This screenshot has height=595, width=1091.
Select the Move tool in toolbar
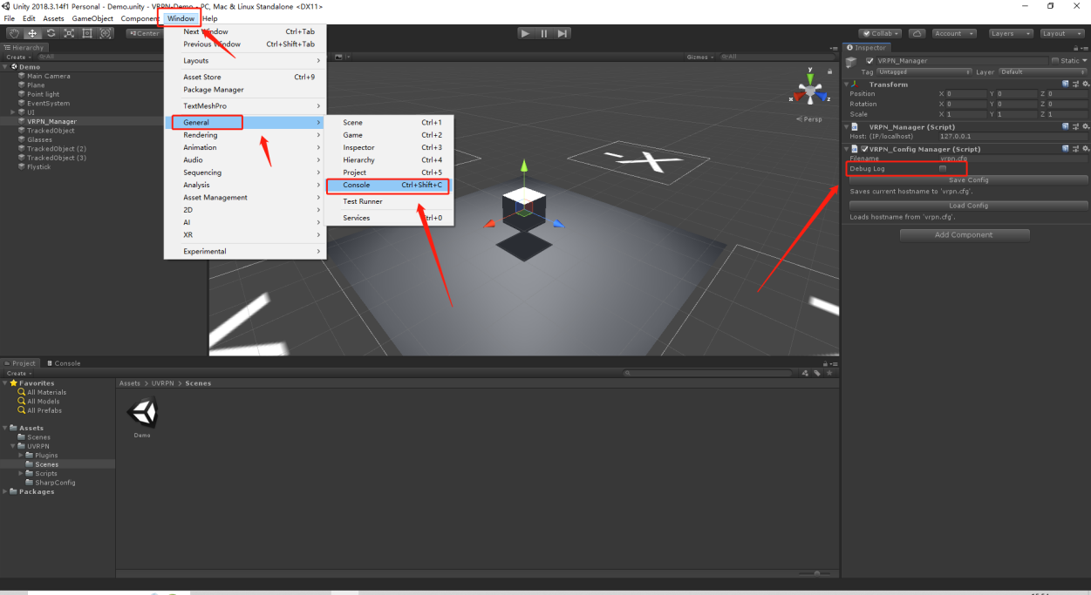pyautogui.click(x=32, y=33)
